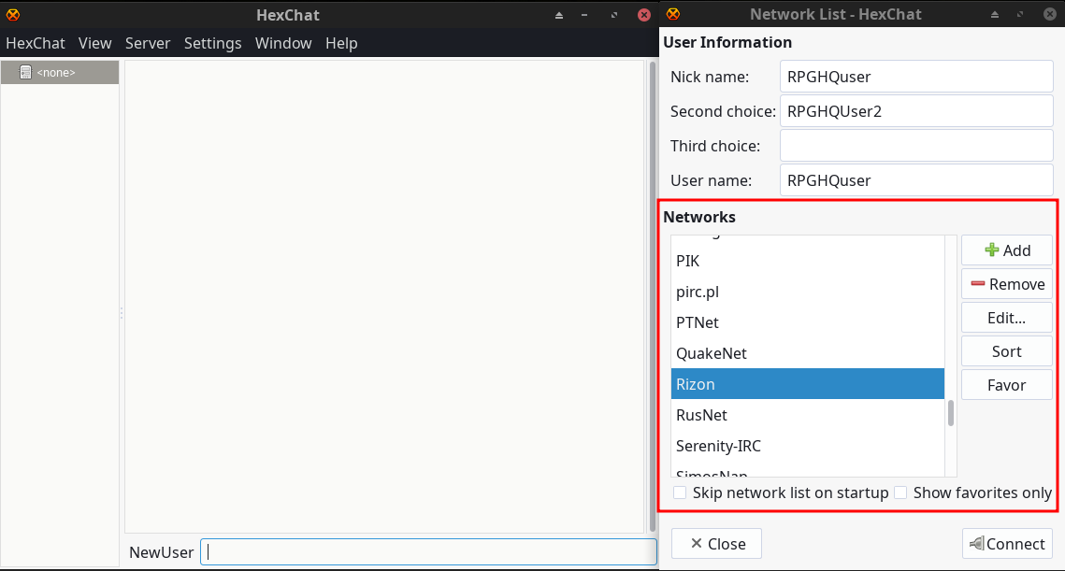Select the Serenity-IRC network
This screenshot has width=1065, height=571.
(808, 446)
